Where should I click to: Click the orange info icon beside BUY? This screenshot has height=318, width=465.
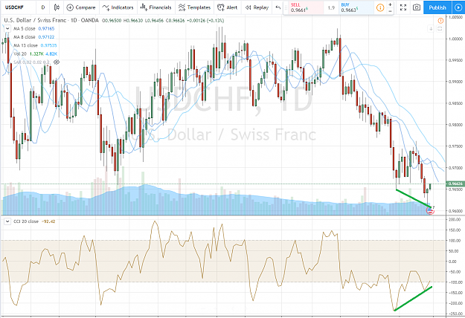point(380,7)
